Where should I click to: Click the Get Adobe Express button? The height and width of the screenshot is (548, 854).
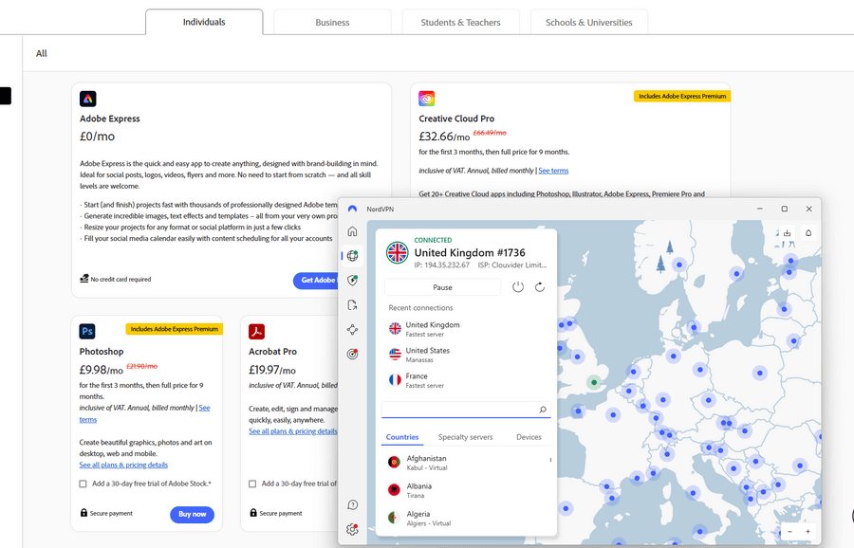pos(316,281)
